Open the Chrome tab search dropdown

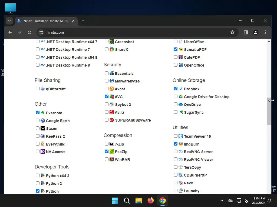coord(9,21)
